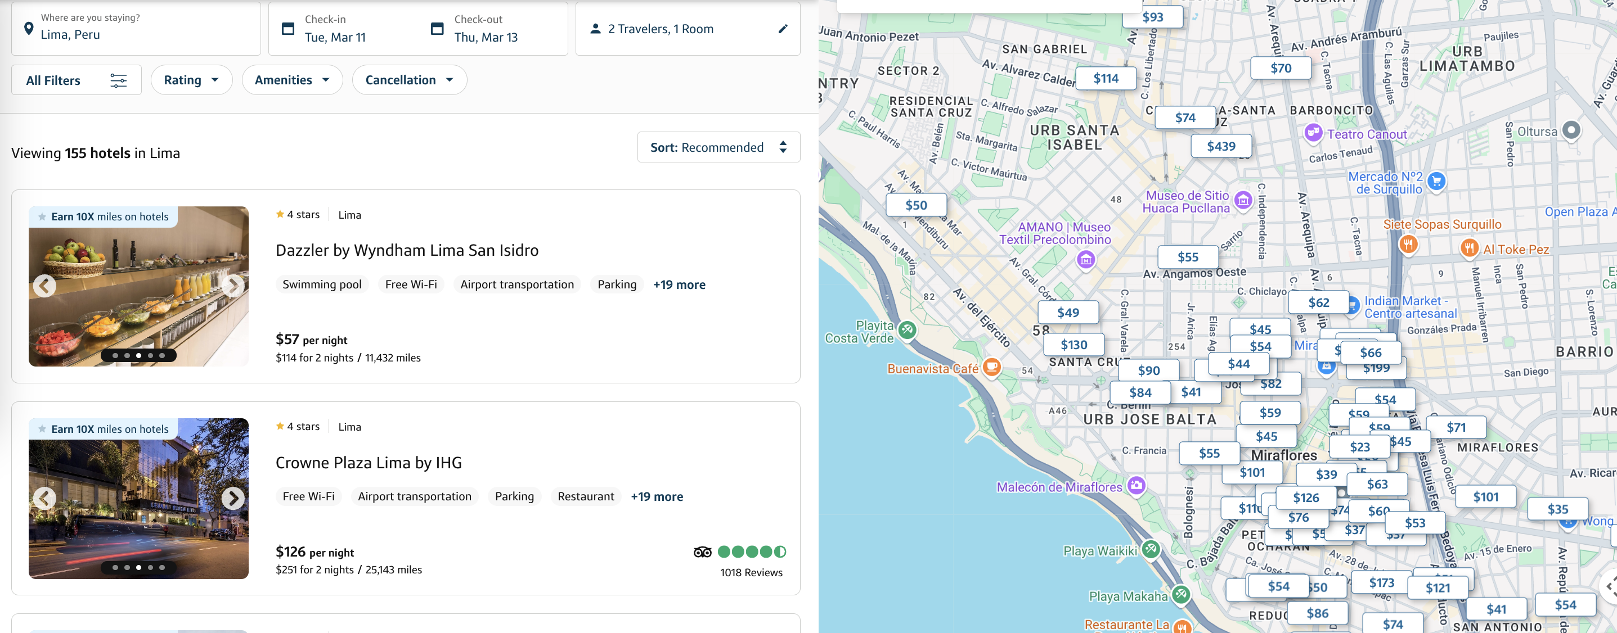Click the Crowne Plaza exterior night photo

click(x=139, y=498)
